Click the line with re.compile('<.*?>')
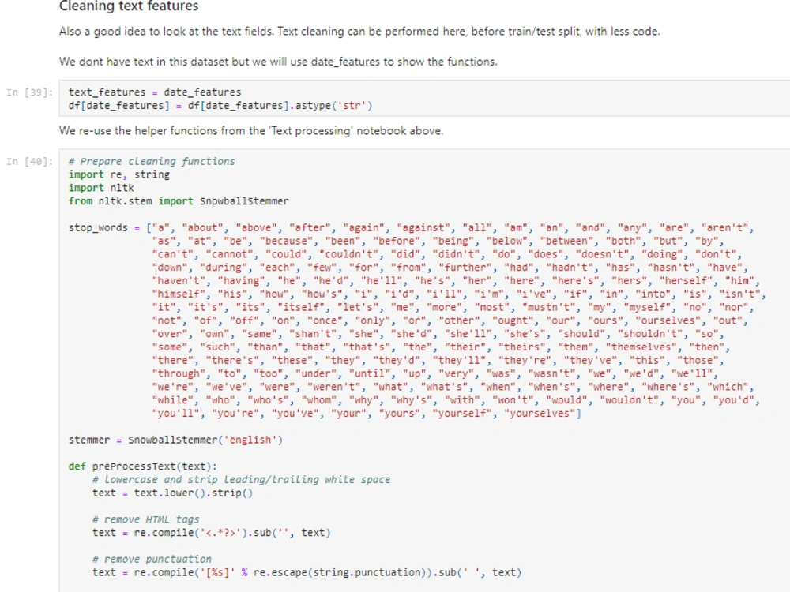 pos(212,533)
